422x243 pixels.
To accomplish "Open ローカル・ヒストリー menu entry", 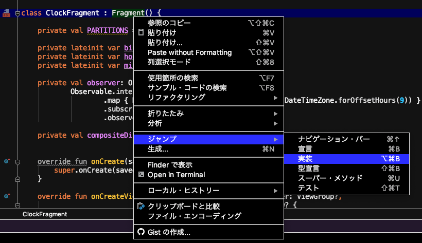I will pyautogui.click(x=208, y=191).
